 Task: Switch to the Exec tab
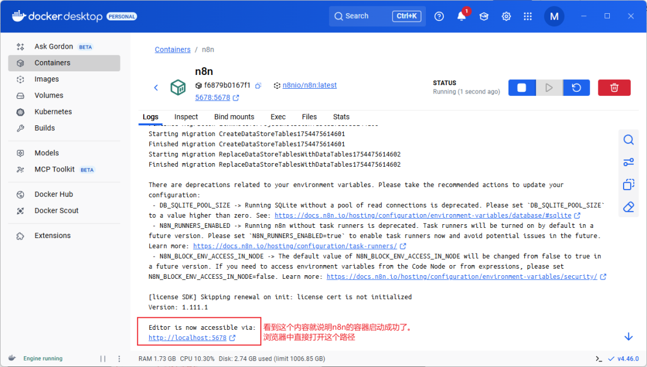pos(278,117)
